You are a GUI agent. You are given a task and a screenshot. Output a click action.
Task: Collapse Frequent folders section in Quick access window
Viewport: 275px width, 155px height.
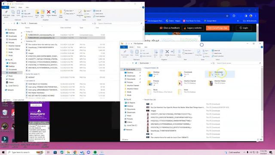click(x=143, y=68)
